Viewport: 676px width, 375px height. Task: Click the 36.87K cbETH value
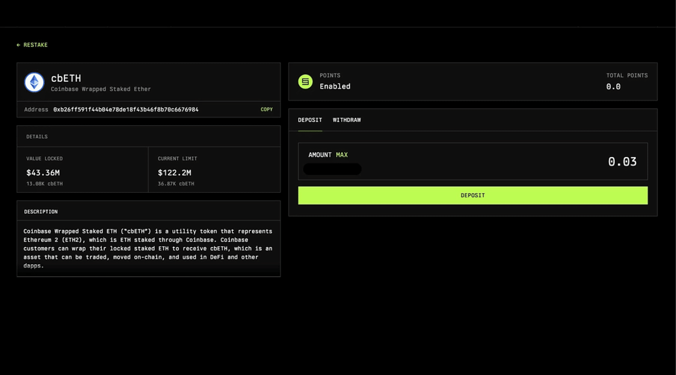click(176, 184)
